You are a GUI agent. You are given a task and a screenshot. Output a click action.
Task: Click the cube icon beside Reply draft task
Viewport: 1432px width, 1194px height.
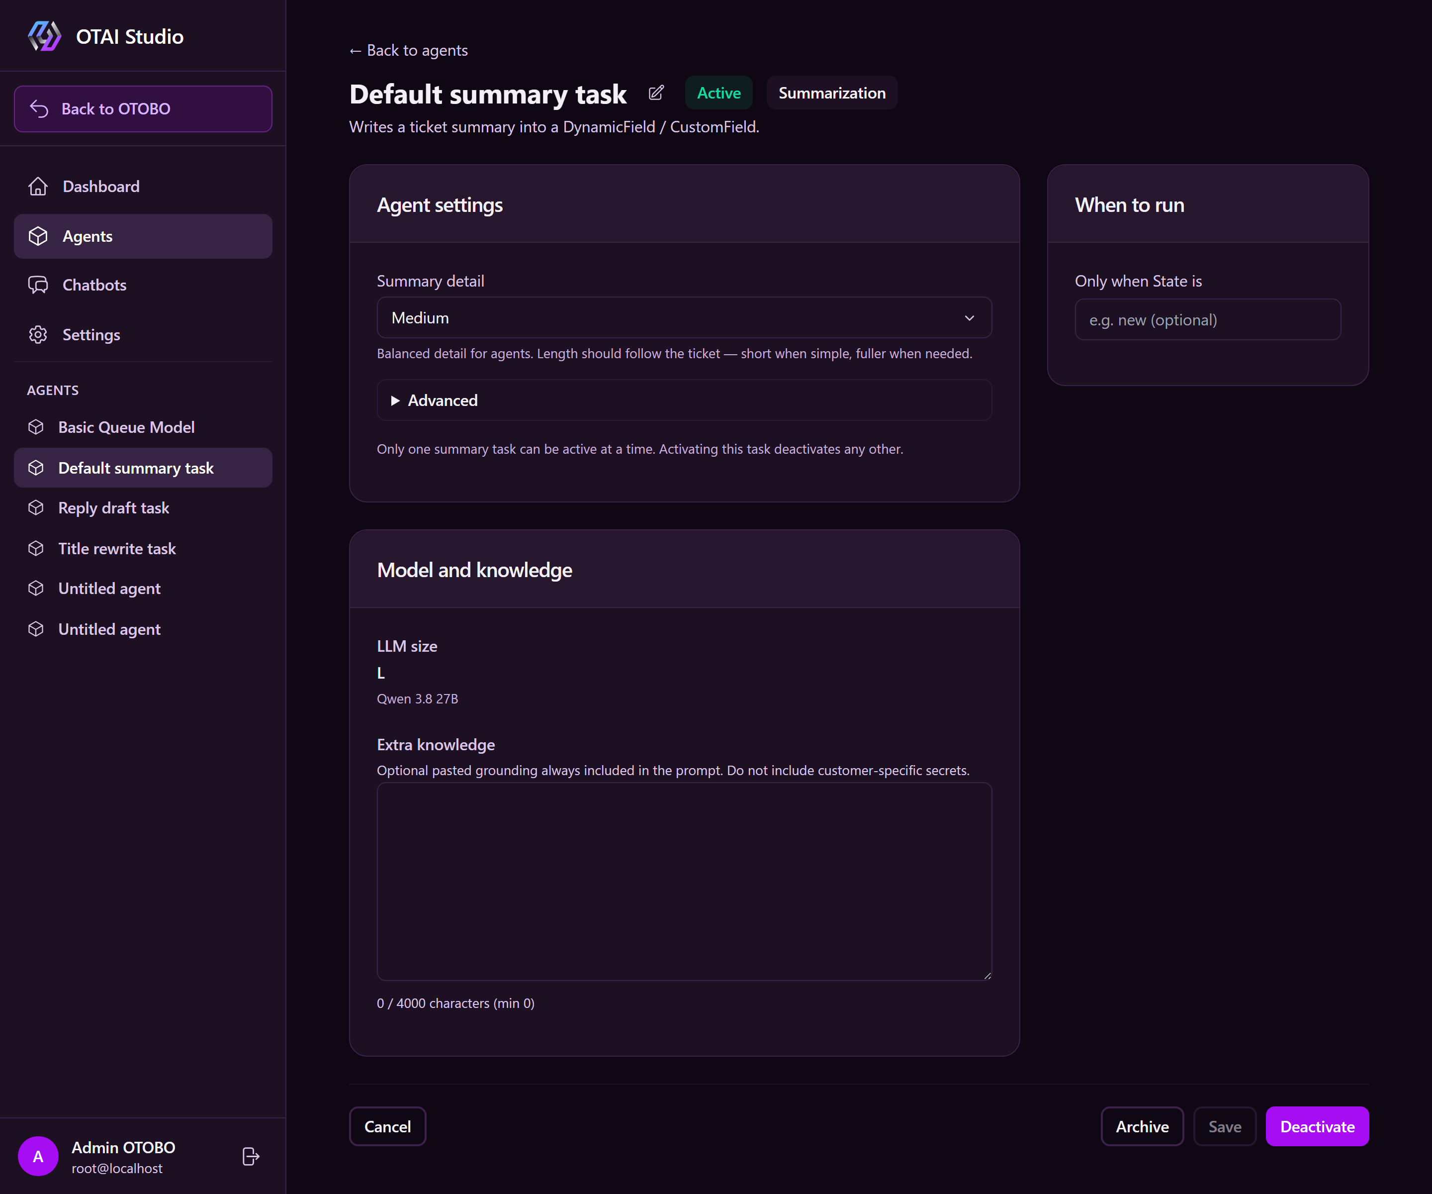point(36,507)
